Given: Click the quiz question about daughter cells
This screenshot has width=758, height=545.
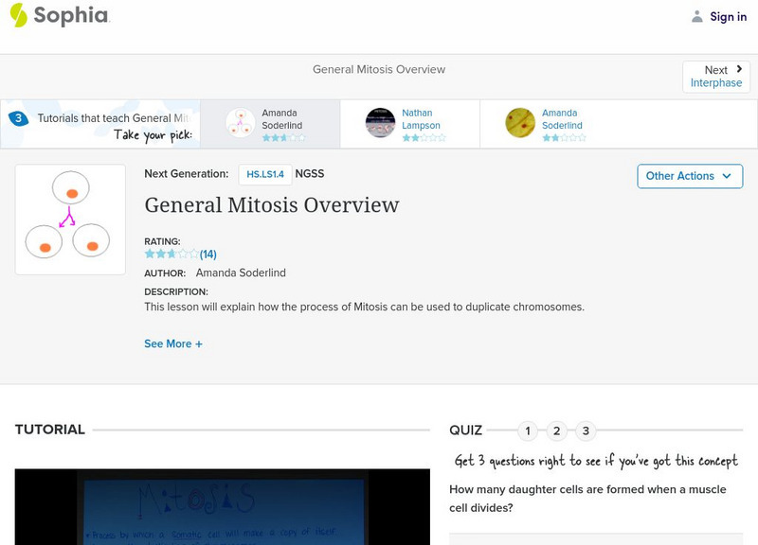Looking at the screenshot, I should [x=587, y=499].
